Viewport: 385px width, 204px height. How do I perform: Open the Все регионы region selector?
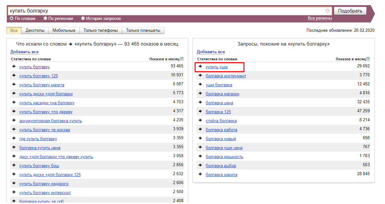tap(320, 18)
